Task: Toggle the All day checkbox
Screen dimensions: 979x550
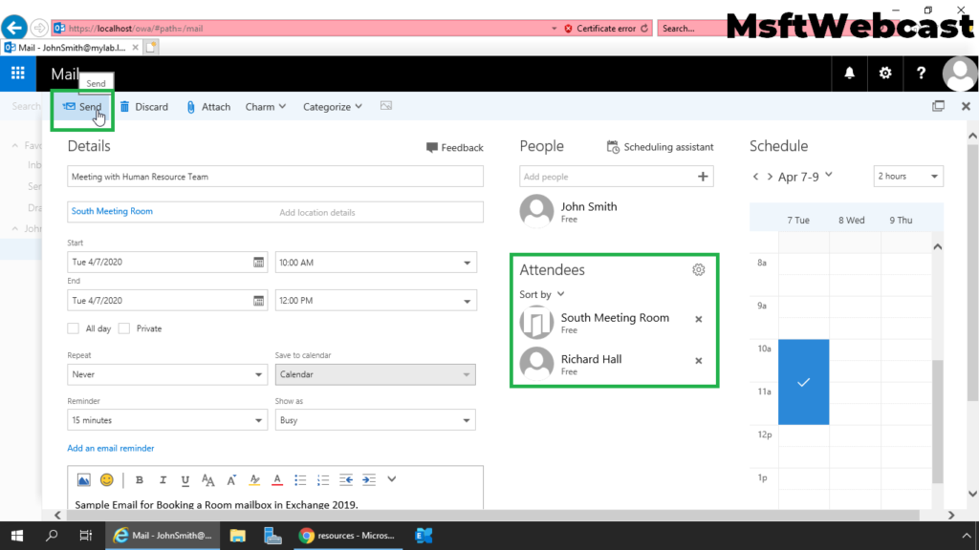Action: pyautogui.click(x=73, y=328)
